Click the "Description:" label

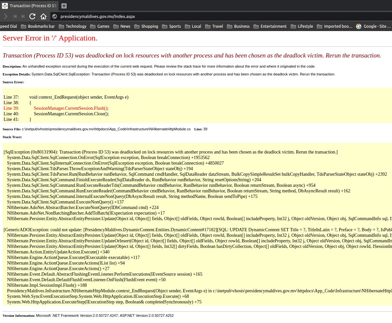tap(12, 66)
